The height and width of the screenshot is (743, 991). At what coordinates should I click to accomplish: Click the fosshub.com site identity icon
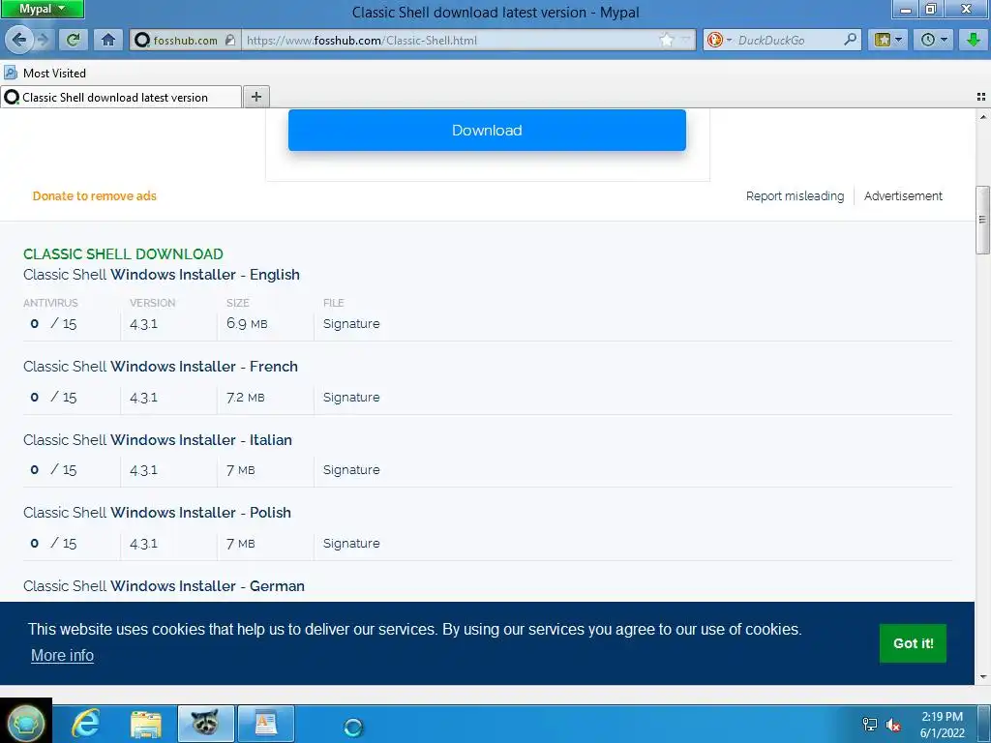click(143, 41)
